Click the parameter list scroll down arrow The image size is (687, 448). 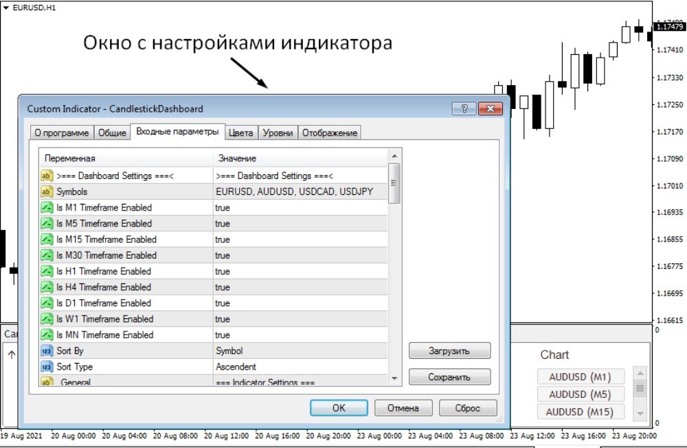click(394, 379)
